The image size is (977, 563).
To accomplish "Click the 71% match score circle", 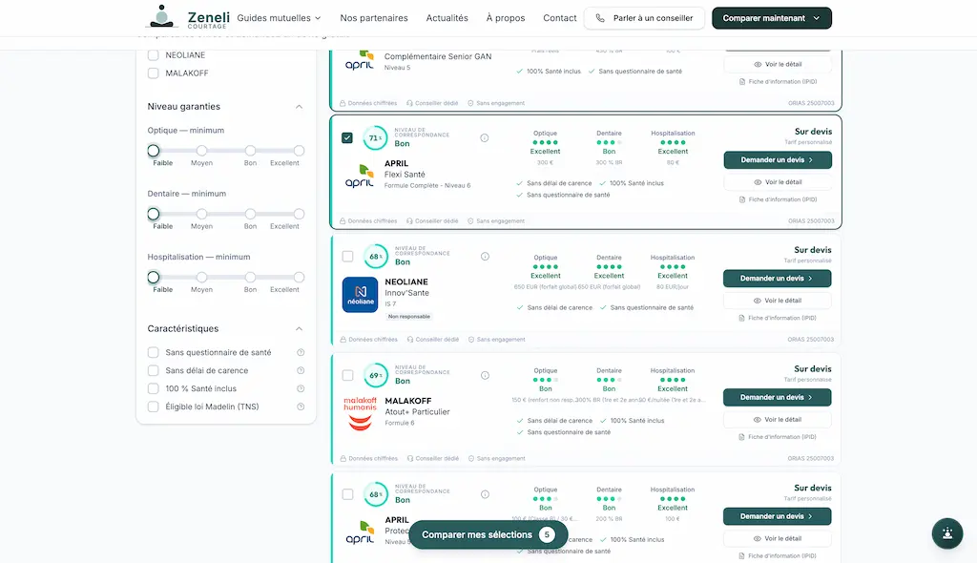I will coord(375,137).
